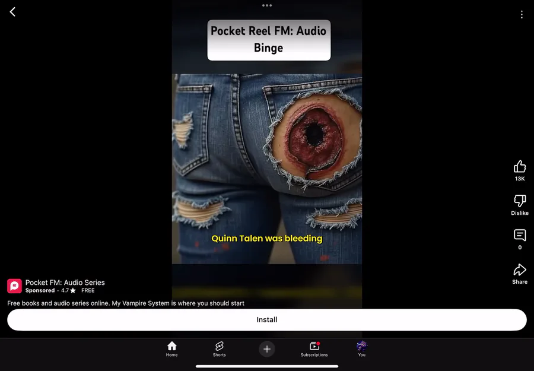Tap the Pocket FM: Audio Series title

click(65, 283)
